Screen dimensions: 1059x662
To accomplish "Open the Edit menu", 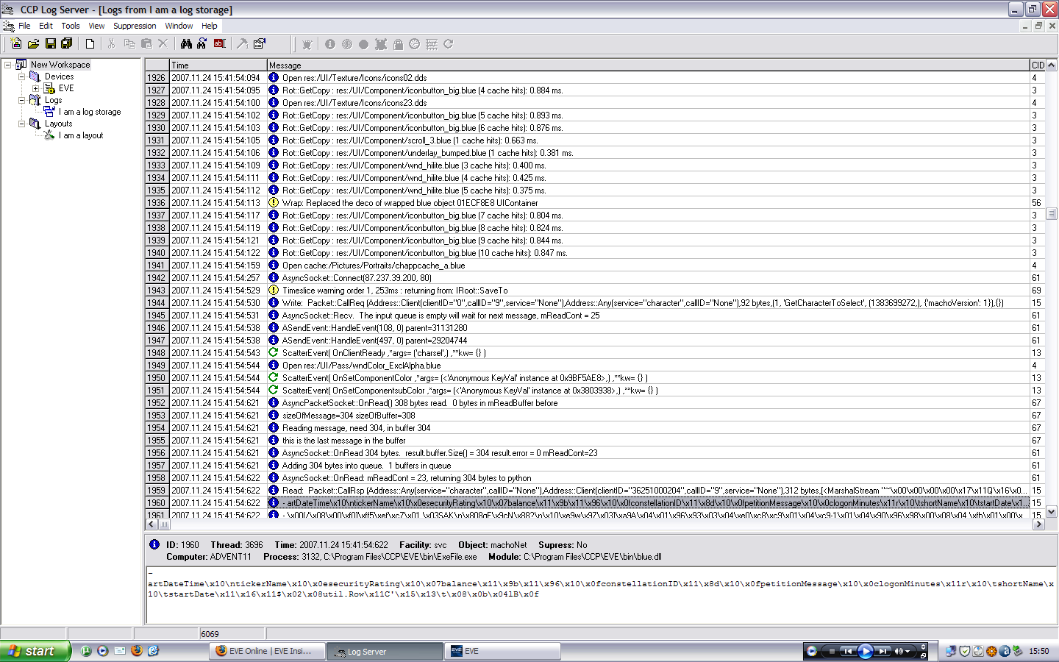I will (x=46, y=26).
